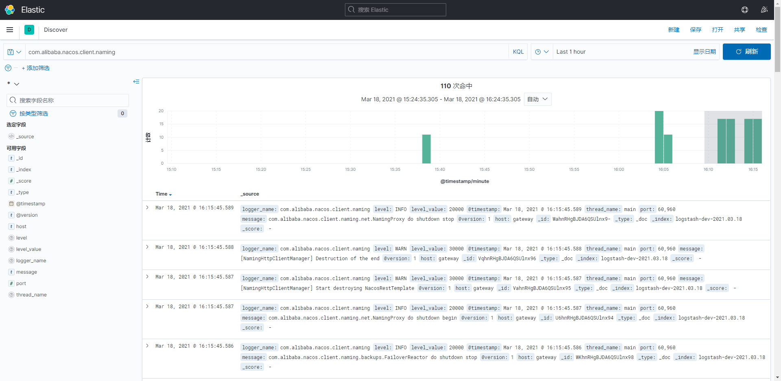Click the Elastic logo icon
This screenshot has height=381, width=781.
pyautogui.click(x=10, y=10)
